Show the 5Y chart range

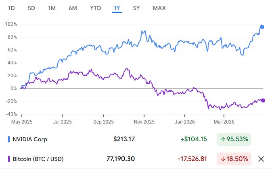click(136, 8)
